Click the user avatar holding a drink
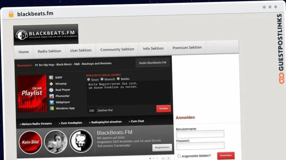The width and height of the screenshot is (286, 160). (x=55, y=142)
